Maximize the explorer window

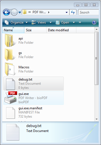click(x=86, y=5)
